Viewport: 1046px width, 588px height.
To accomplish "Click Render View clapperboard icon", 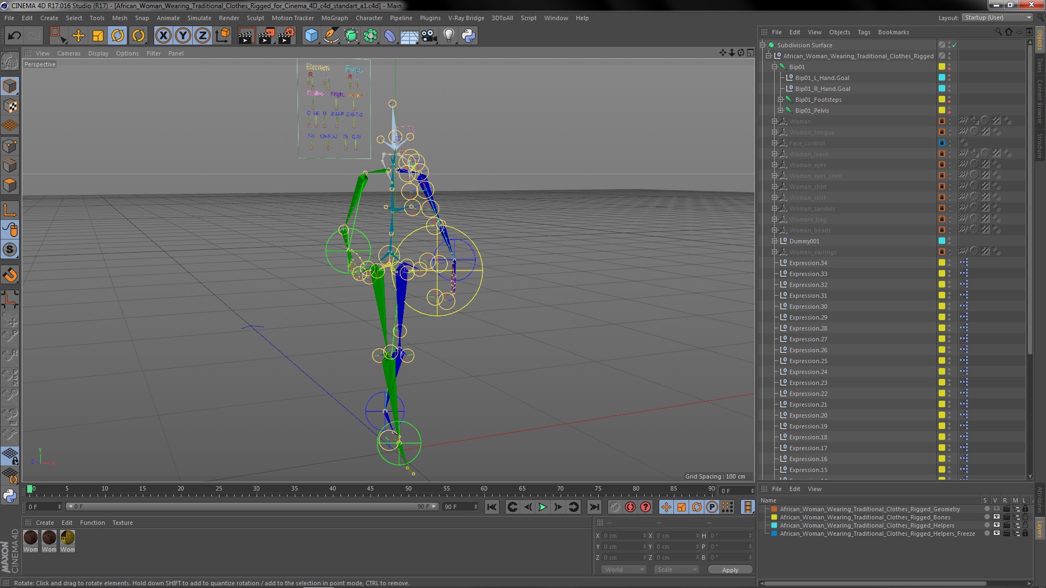I will (x=246, y=36).
